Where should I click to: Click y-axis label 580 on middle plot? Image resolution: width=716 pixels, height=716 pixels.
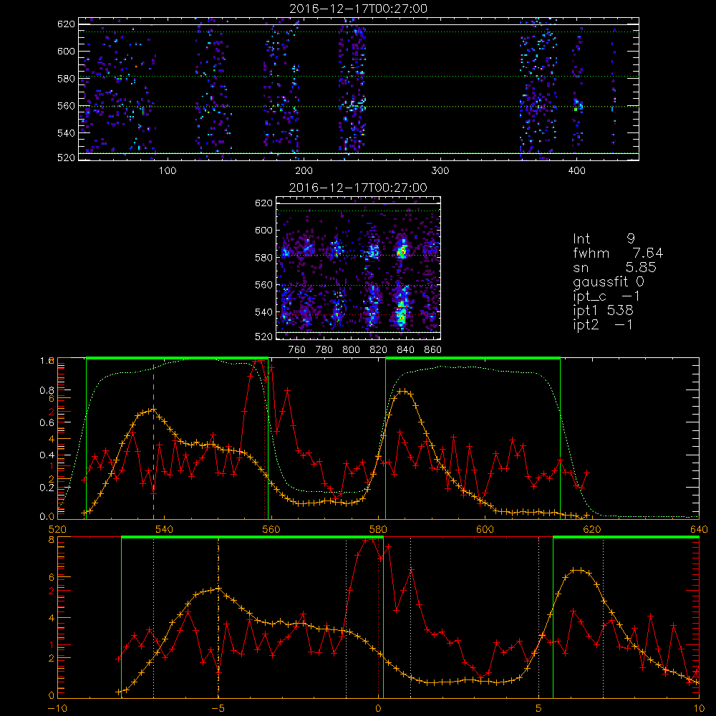263,258
